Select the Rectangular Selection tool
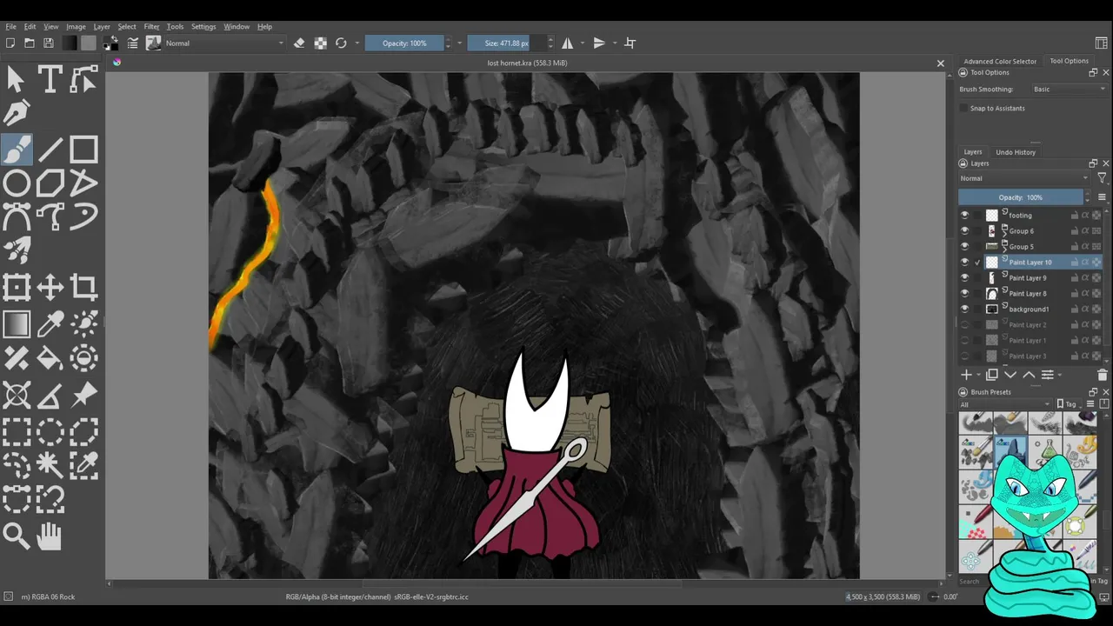Image resolution: width=1113 pixels, height=626 pixels. coord(16,431)
